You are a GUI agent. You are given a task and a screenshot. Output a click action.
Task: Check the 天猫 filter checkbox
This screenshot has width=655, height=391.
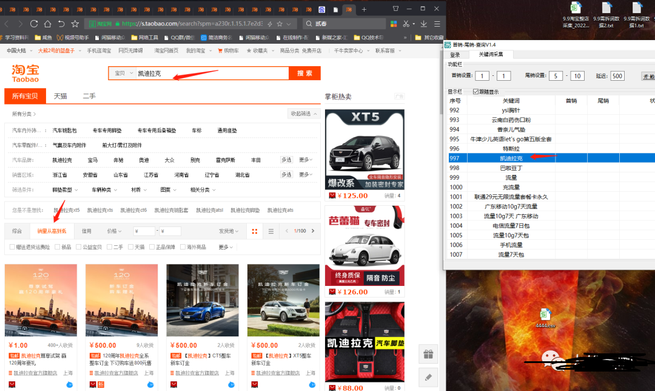pyautogui.click(x=131, y=247)
